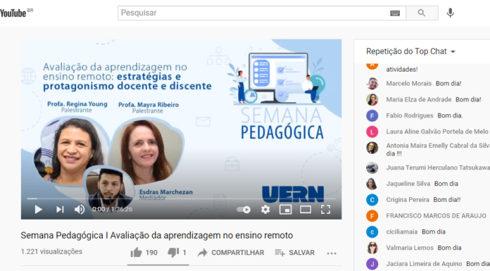
Task: Open the on-screen keyboard icon
Action: click(395, 13)
